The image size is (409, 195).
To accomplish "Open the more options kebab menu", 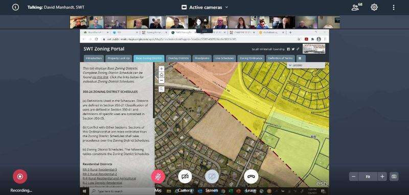I will click(394, 7).
